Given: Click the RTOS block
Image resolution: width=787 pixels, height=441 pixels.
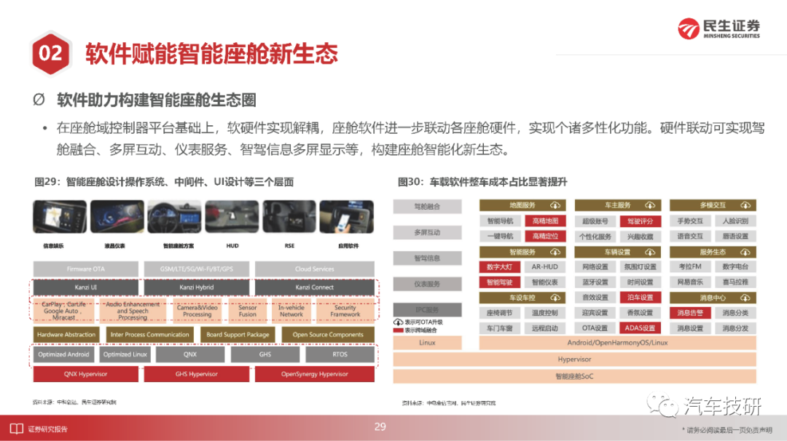Looking at the screenshot, I should pos(340,354).
